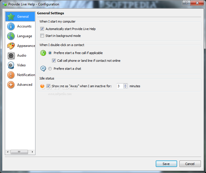Click the globe Language icon

(11, 36)
